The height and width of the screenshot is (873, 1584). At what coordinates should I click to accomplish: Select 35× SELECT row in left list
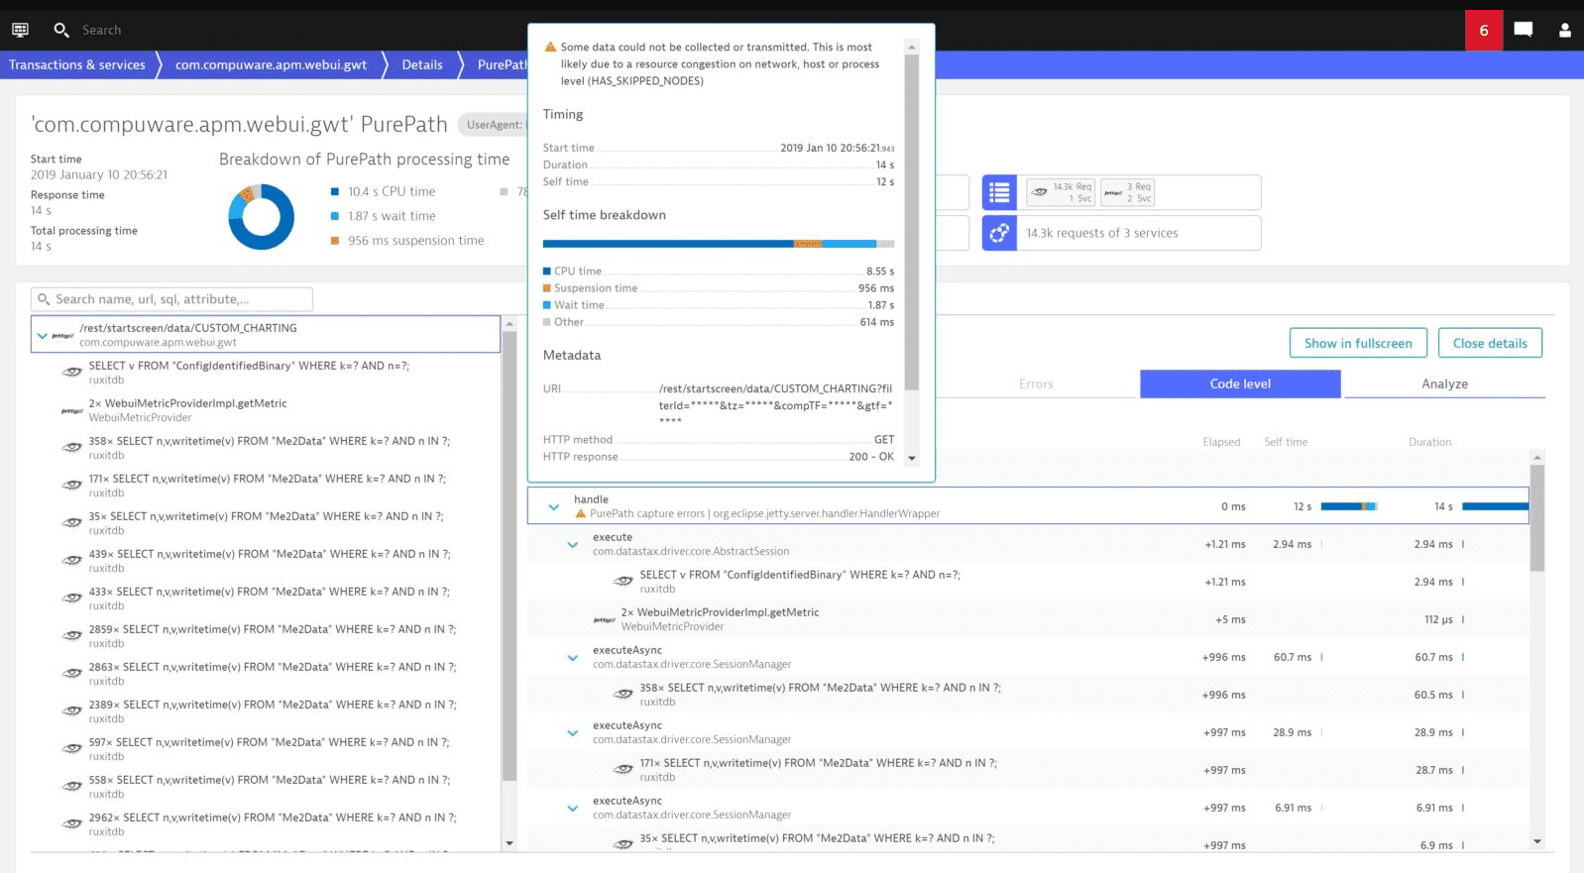265,523
